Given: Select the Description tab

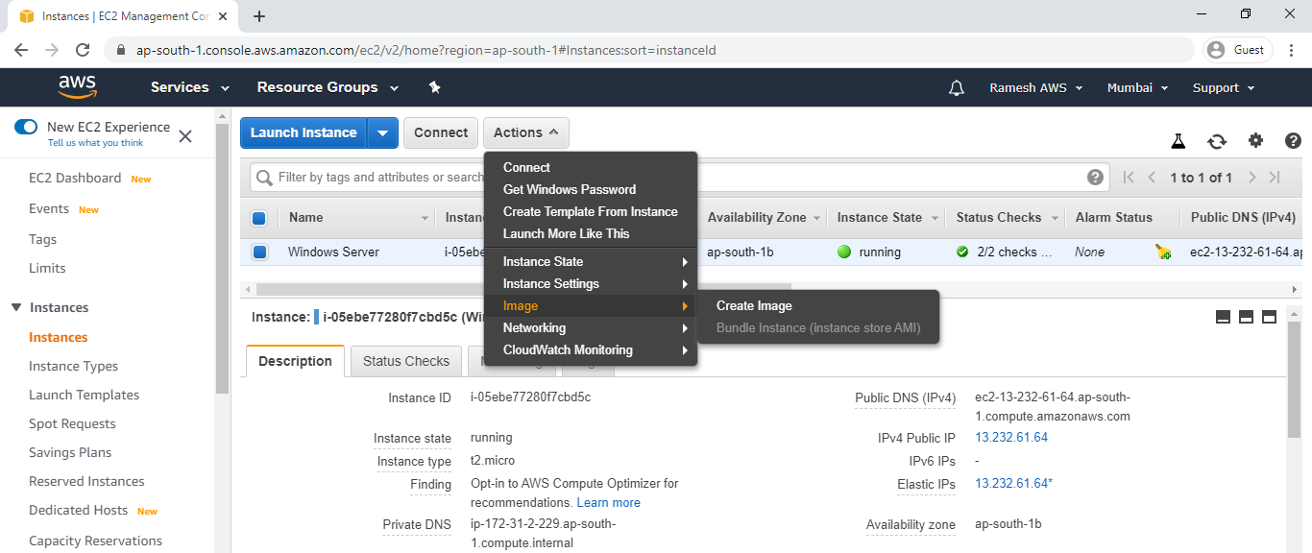Looking at the screenshot, I should click(295, 361).
